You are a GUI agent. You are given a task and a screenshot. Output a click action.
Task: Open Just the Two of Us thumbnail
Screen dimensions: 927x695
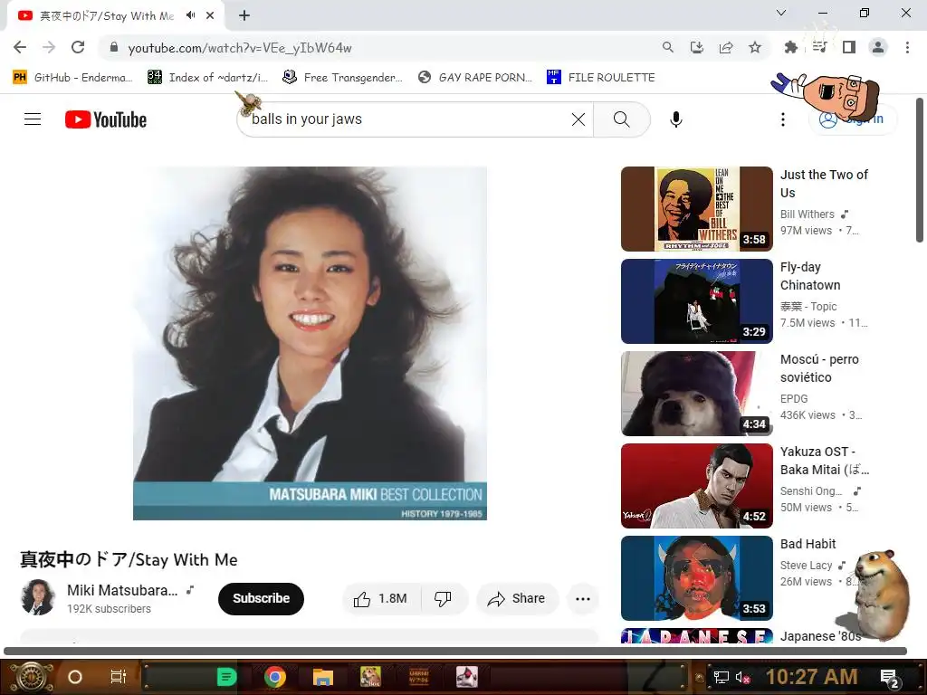[x=696, y=209]
